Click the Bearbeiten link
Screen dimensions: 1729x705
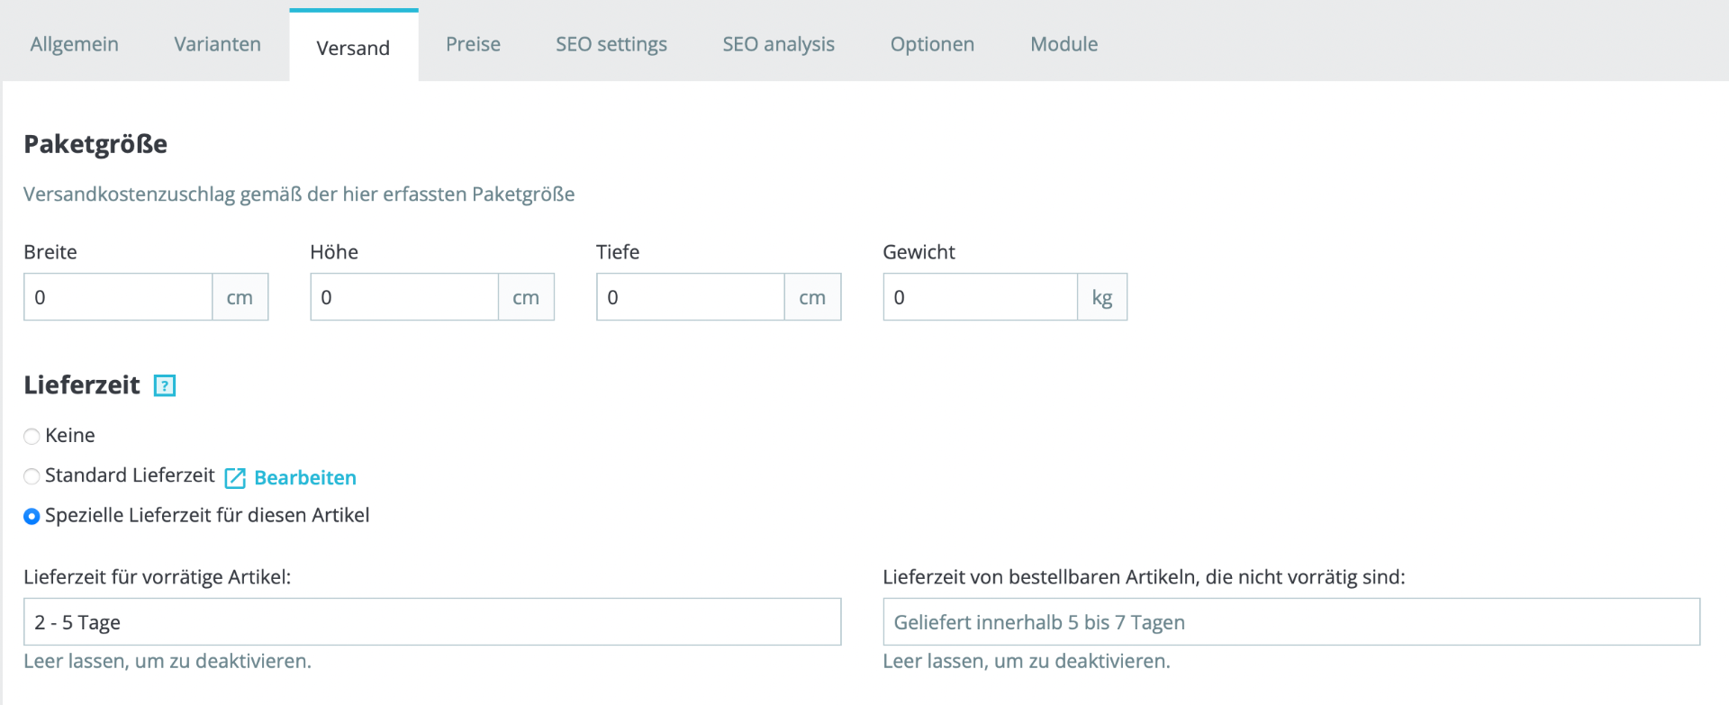tap(305, 478)
